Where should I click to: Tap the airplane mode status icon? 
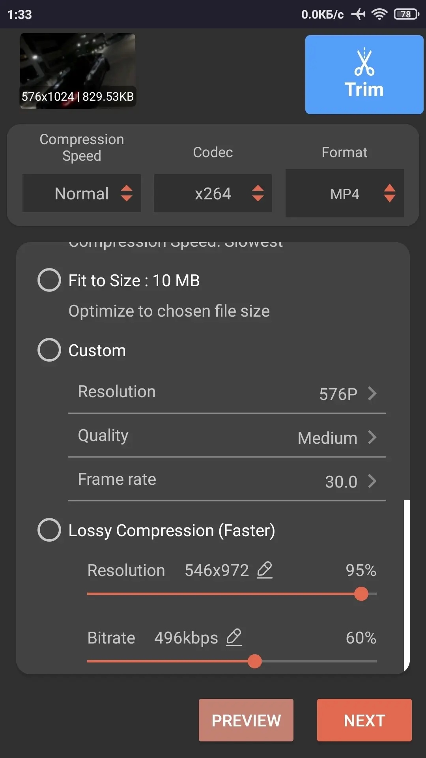358,15
